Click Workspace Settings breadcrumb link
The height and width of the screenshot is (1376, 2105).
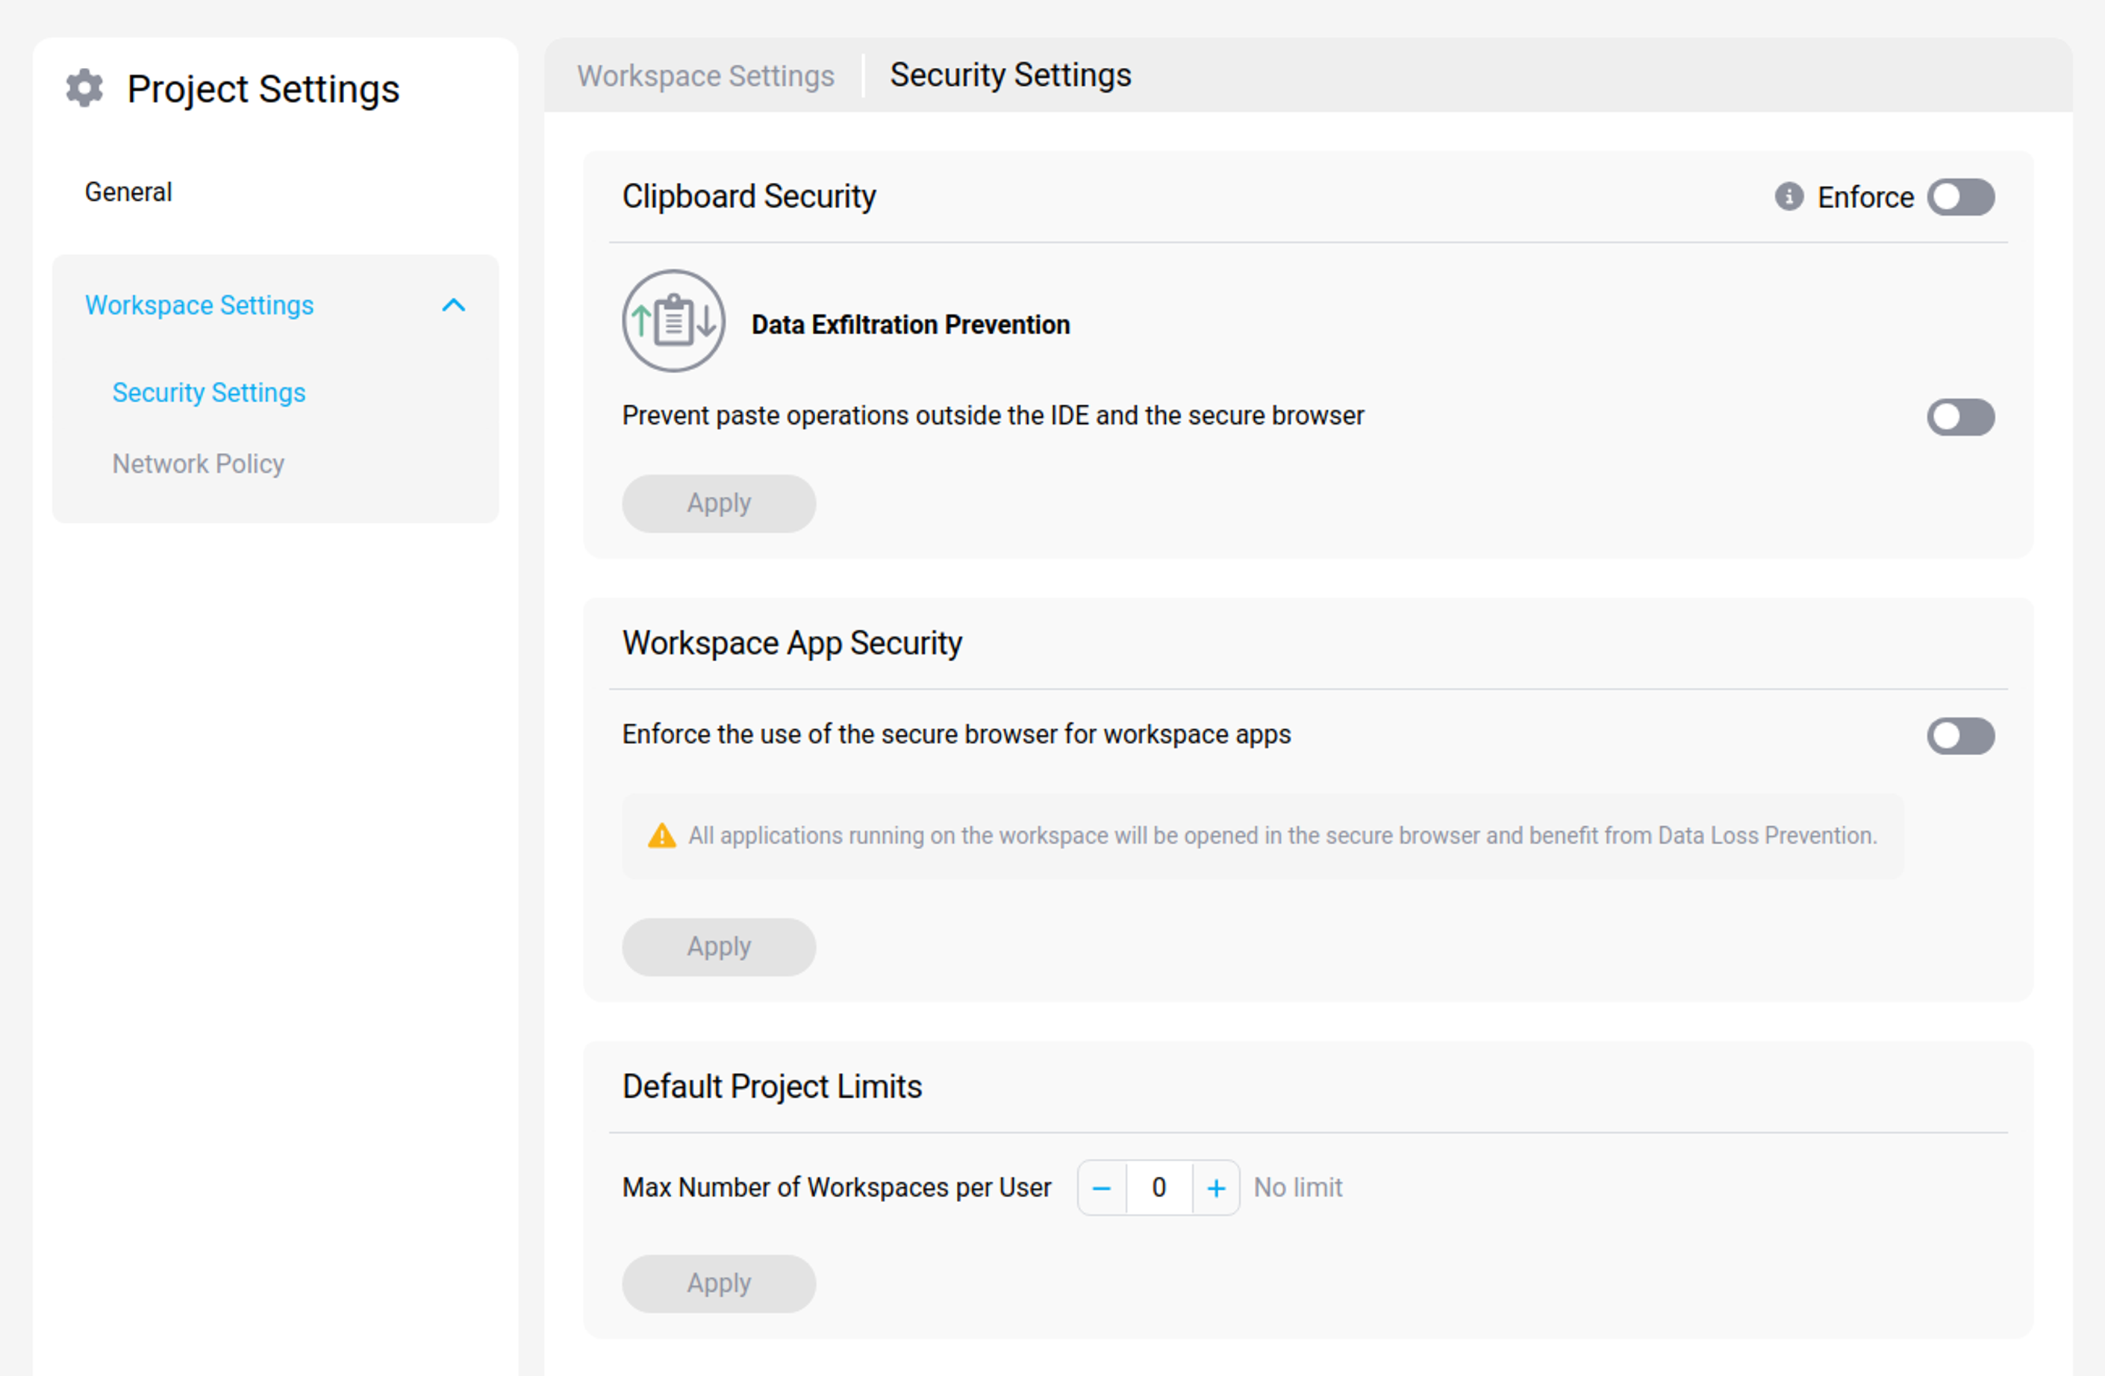[705, 76]
